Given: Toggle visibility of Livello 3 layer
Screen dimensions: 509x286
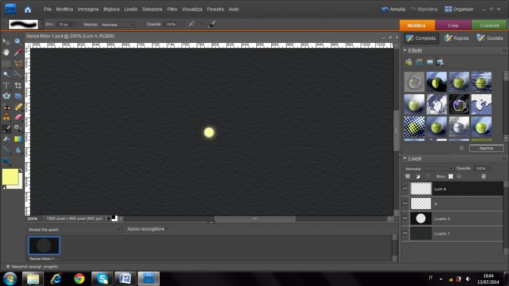Looking at the screenshot, I should pos(405,218).
